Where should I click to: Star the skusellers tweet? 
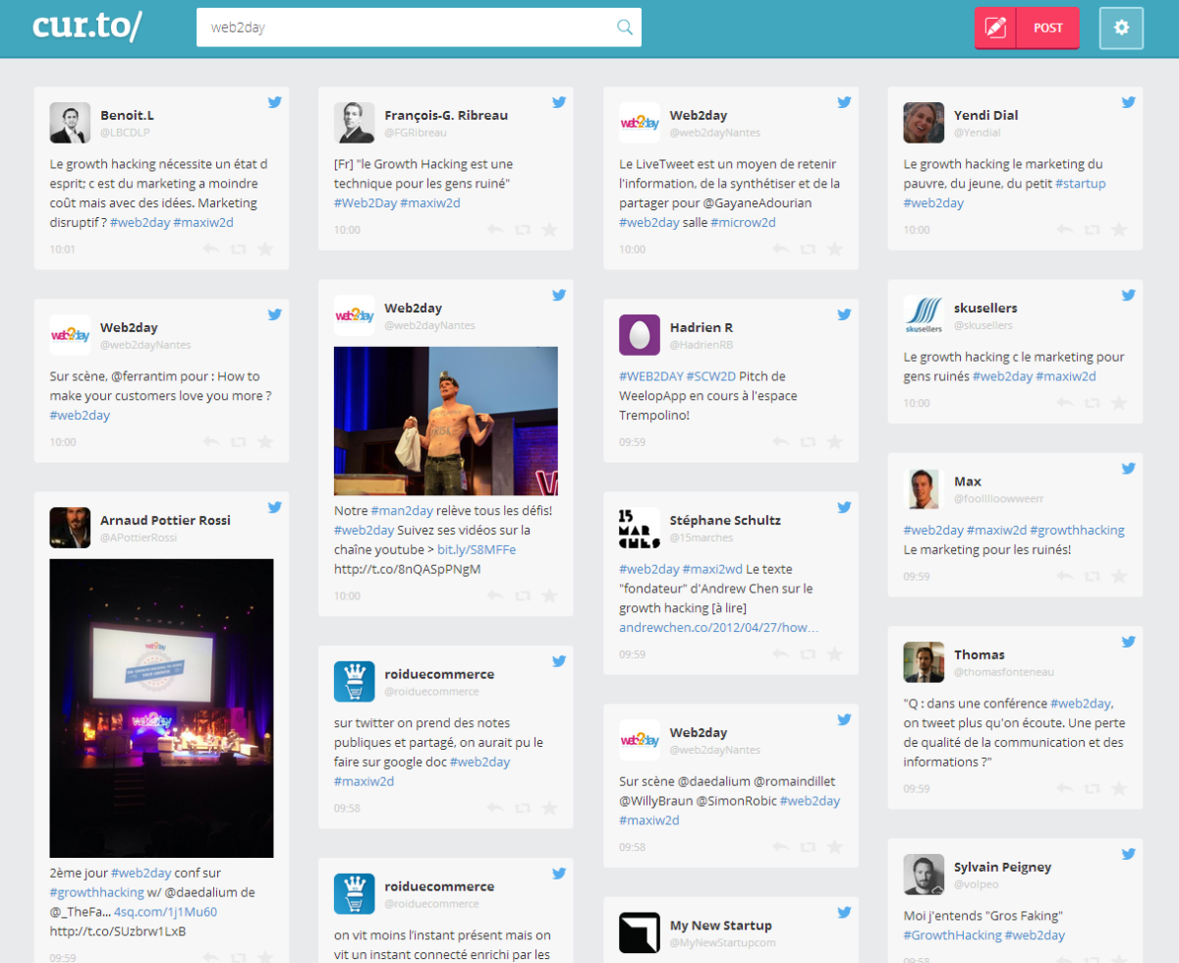point(1119,404)
